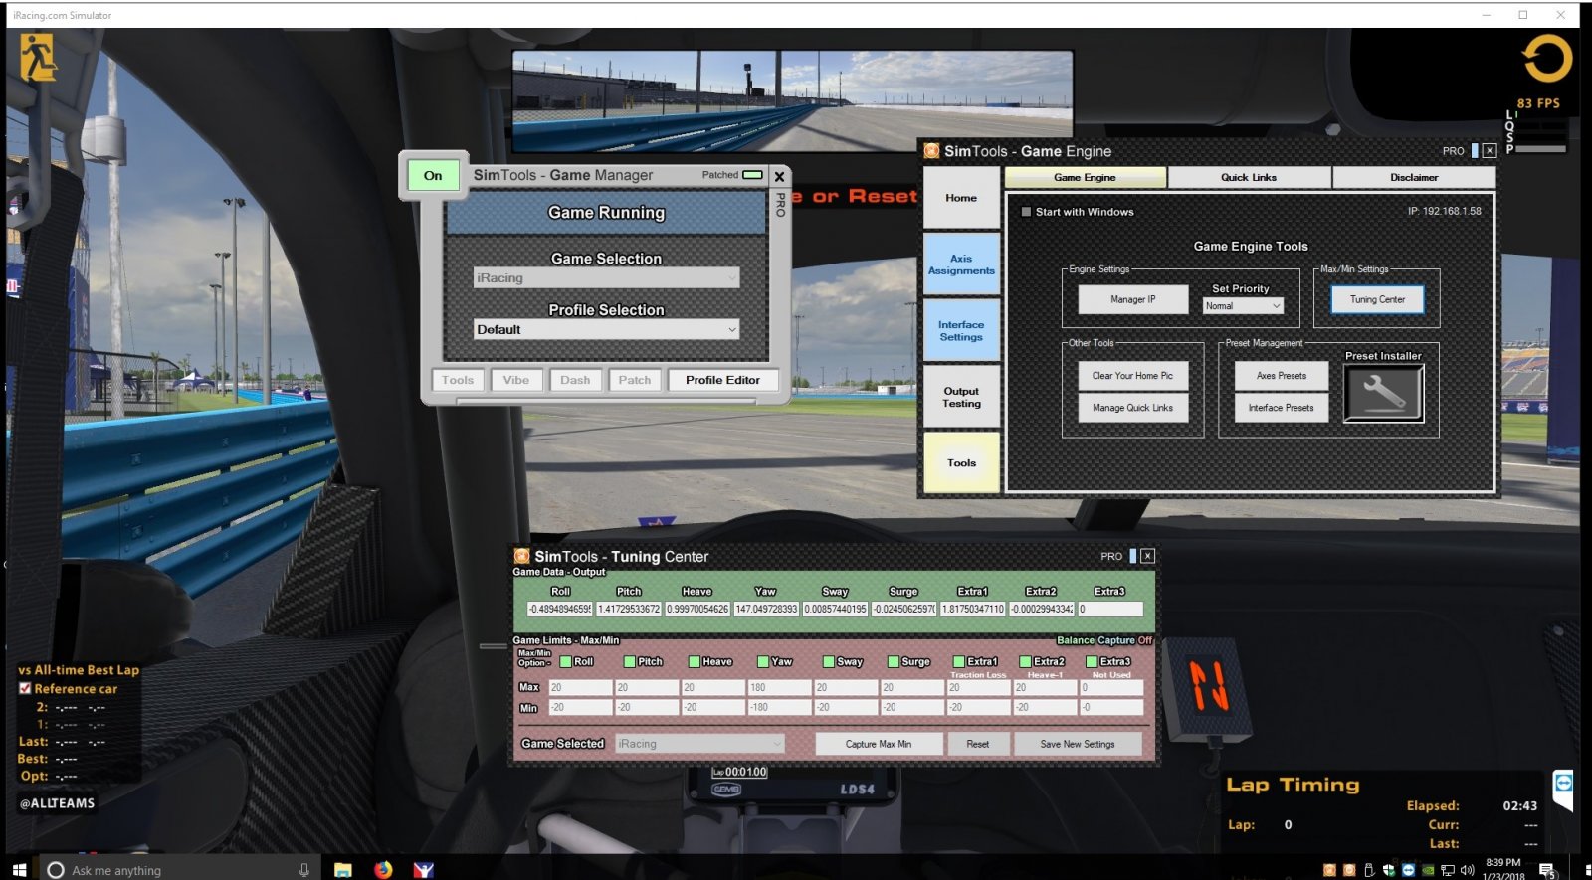Open the Output Testing section

961,397
